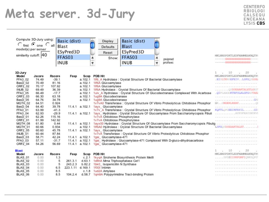Click Show list scroll up arrow
Viewport: 269px width, 202px height.
(157, 58)
